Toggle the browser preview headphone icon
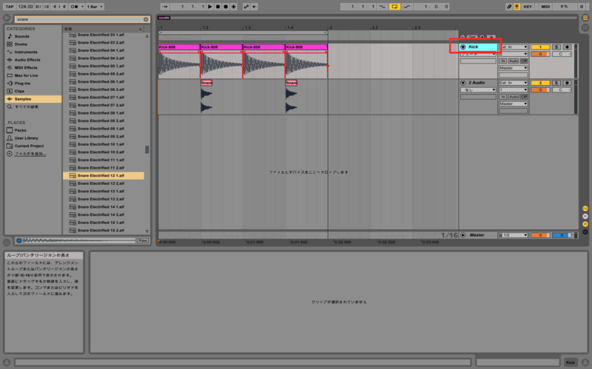The width and height of the screenshot is (592, 369). pos(18,240)
